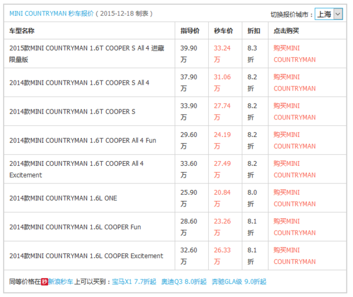This screenshot has height=297, width=353.
Task: Click buy link in 1.6T COOPER All 4 Fun row
Action: click(x=295, y=141)
